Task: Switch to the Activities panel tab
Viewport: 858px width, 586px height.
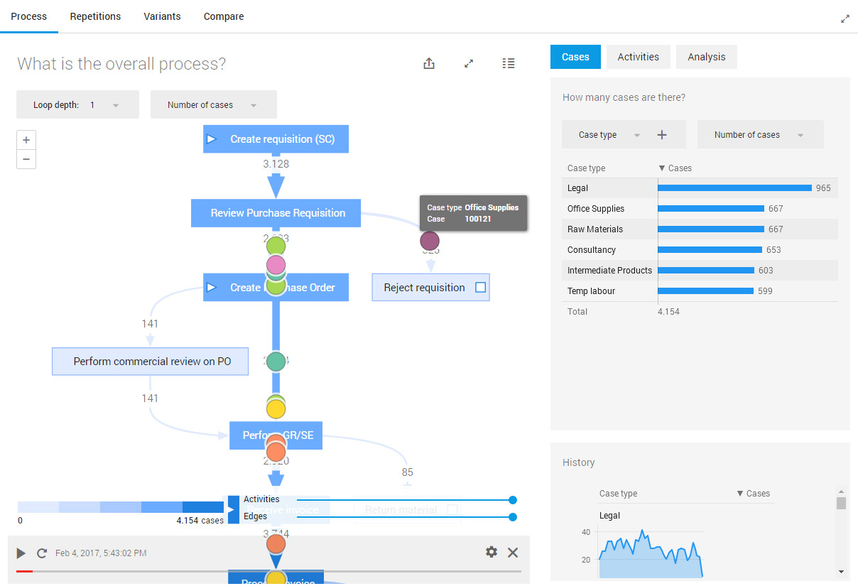Action: (639, 57)
